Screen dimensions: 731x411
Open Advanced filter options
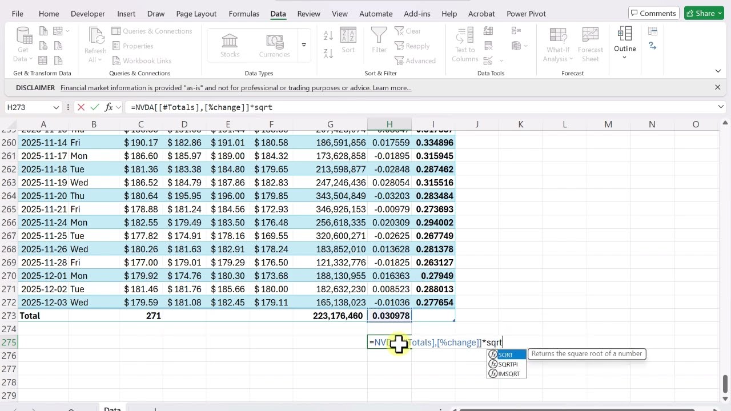click(x=415, y=61)
